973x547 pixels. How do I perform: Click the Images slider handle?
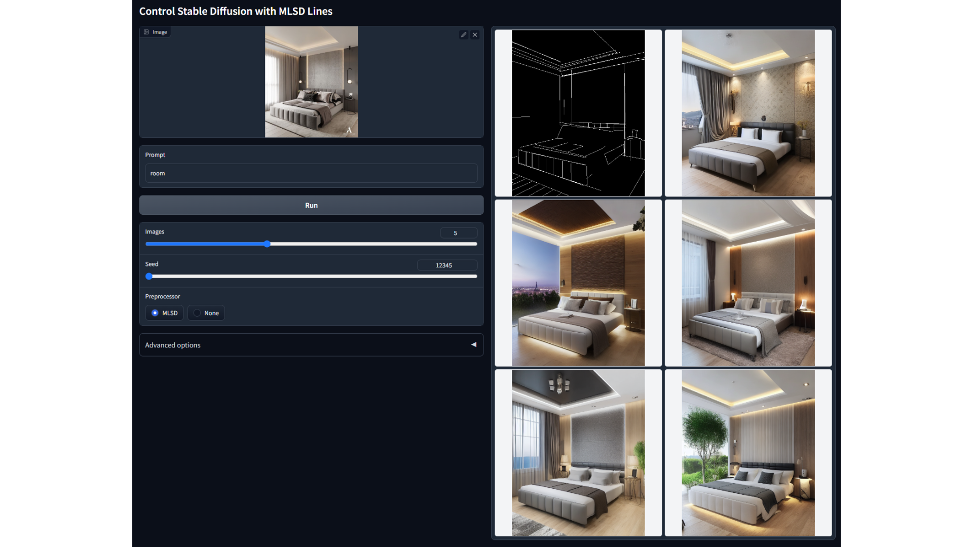tap(267, 244)
